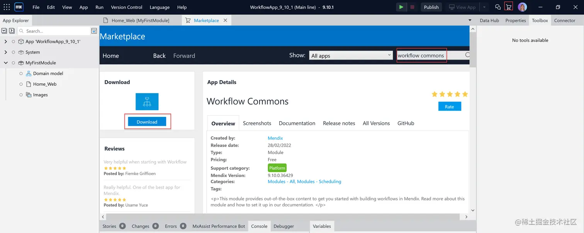Open the Version Control menu
This screenshot has height=233, width=584.
tap(126, 7)
